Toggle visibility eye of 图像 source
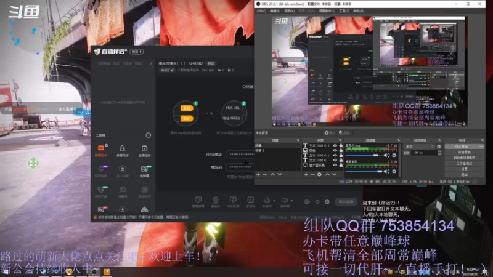493x277 pixels. tap(335, 150)
